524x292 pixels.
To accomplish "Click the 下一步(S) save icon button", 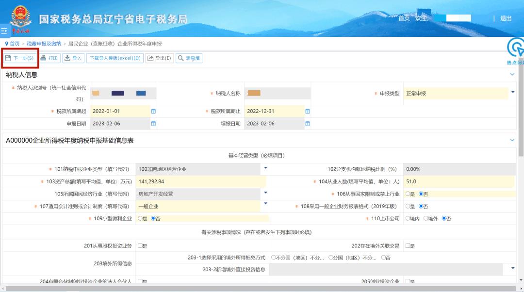I will pos(8,58).
